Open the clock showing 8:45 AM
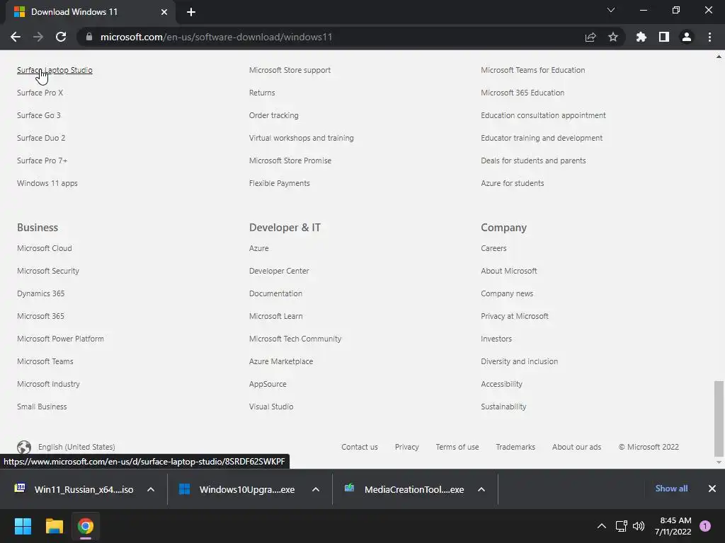Image resolution: width=725 pixels, height=543 pixels. click(x=673, y=526)
